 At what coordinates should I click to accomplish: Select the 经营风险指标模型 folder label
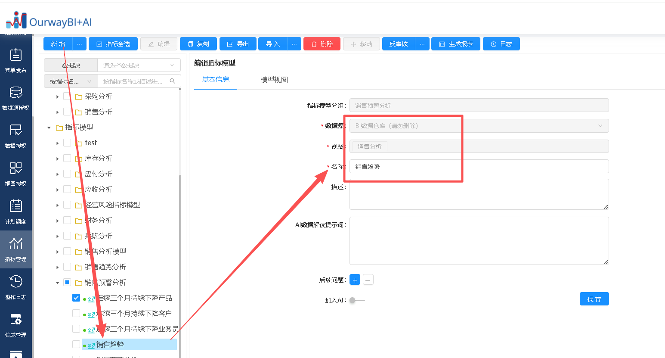112,205
